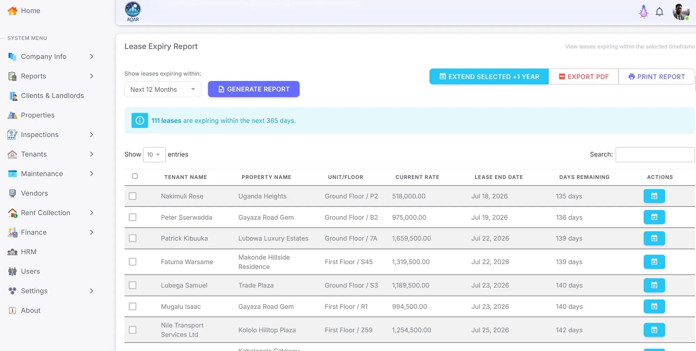Image resolution: width=696 pixels, height=351 pixels.
Task: Click the info icon in the leases alert
Action: tap(140, 120)
